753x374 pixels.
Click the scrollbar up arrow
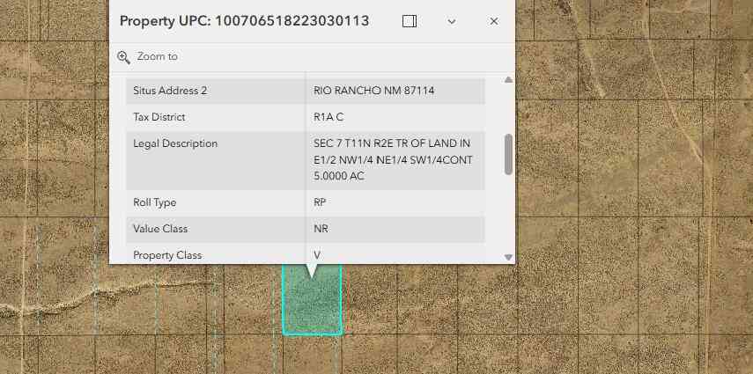coord(508,80)
